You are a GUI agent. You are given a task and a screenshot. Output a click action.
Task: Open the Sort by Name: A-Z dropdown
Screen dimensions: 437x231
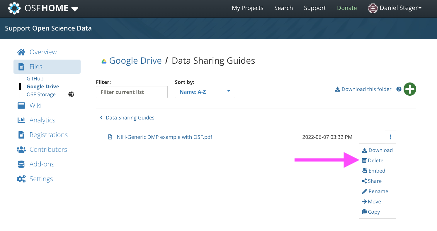click(x=205, y=92)
